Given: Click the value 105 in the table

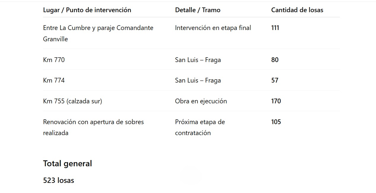Looking at the screenshot, I should (x=276, y=122).
